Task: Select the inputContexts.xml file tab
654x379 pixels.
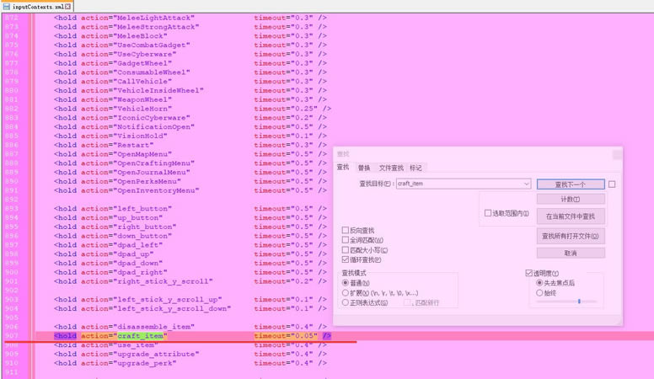Action: 37,6
